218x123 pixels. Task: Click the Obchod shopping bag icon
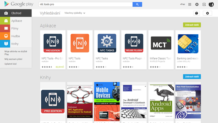click(6, 13)
